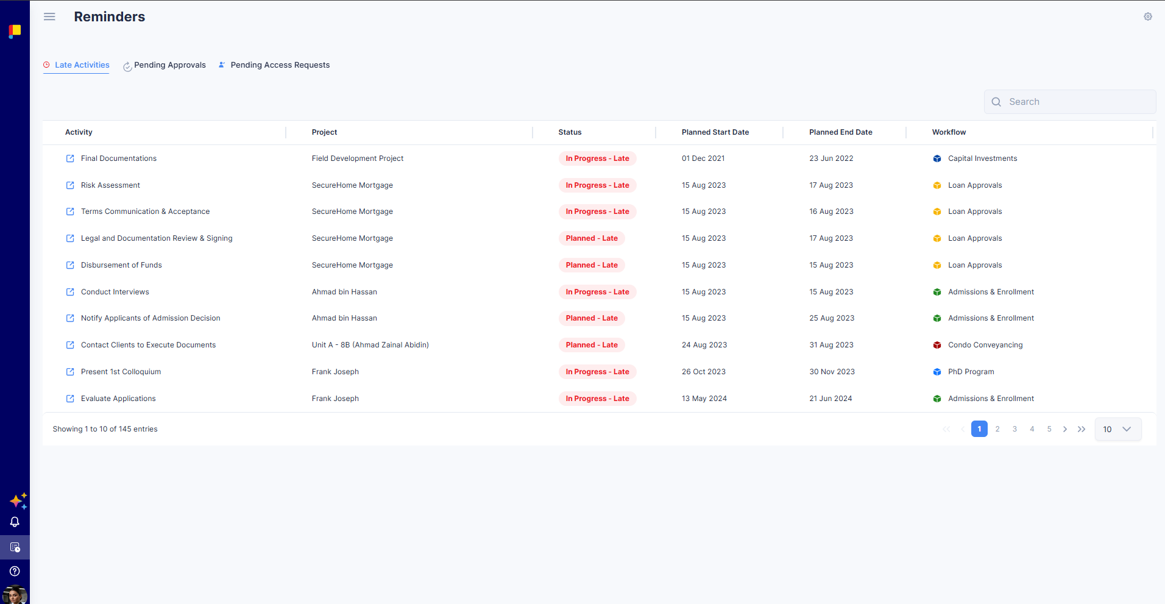Click Frank Joseph in Present 1st Colloquium row
Viewport: 1165px width, 604px height.
(x=335, y=372)
